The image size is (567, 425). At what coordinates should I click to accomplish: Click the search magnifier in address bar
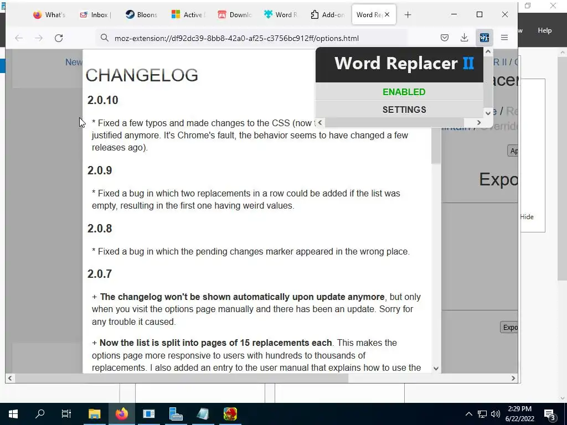(105, 38)
